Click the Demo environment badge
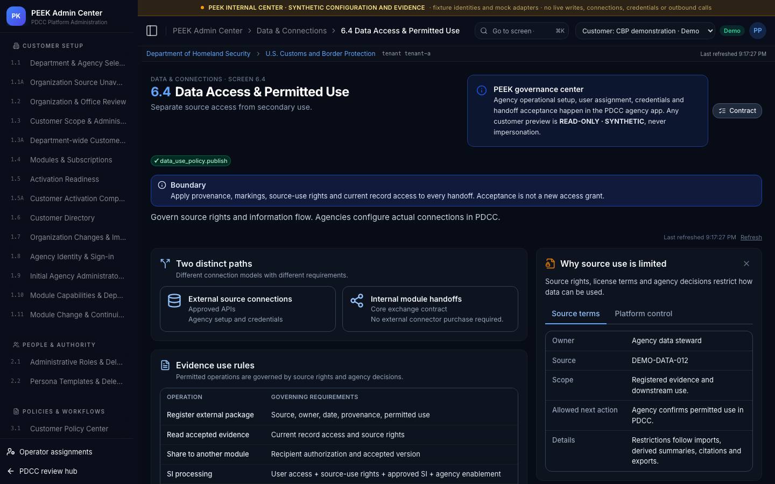Viewport: 775px width, 484px height. coord(731,31)
